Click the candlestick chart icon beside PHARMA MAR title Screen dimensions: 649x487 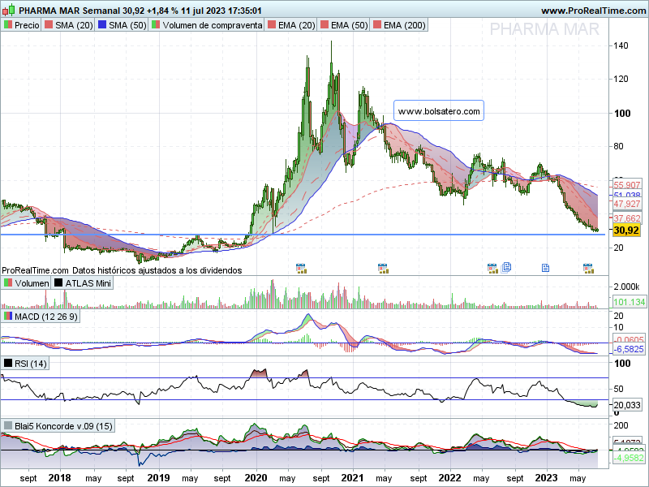[x=8, y=10]
